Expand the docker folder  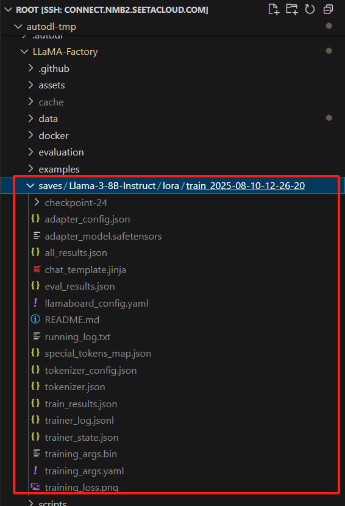point(30,135)
